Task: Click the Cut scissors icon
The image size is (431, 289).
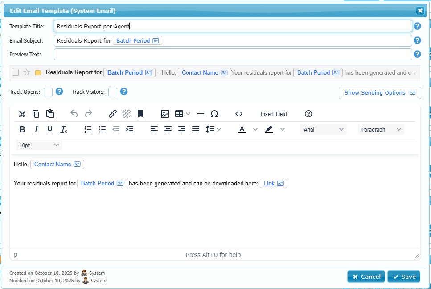Action: (22, 114)
